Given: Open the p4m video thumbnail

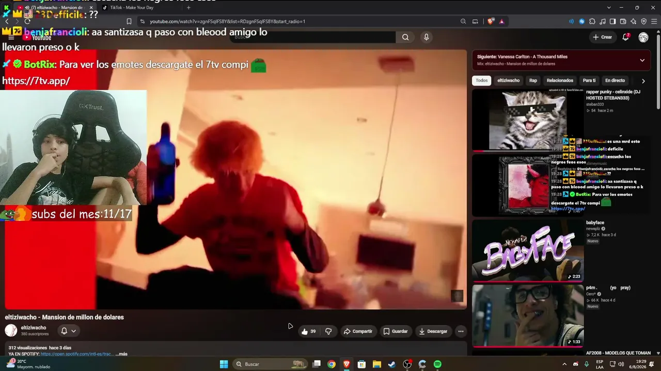Looking at the screenshot, I should [528, 315].
